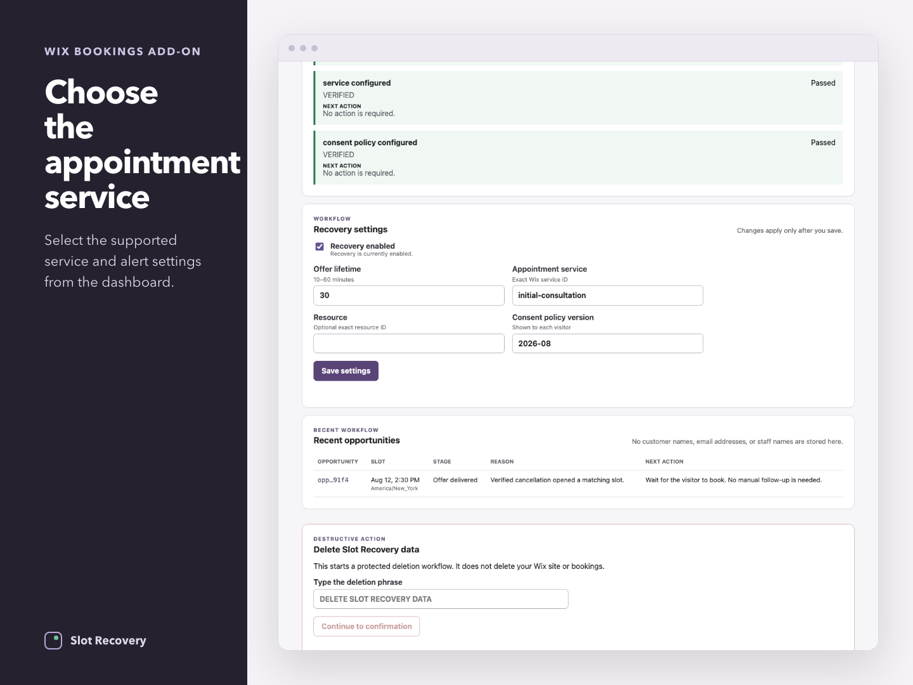Click the Slot Recovery logo icon
This screenshot has width=913, height=685.
point(53,641)
